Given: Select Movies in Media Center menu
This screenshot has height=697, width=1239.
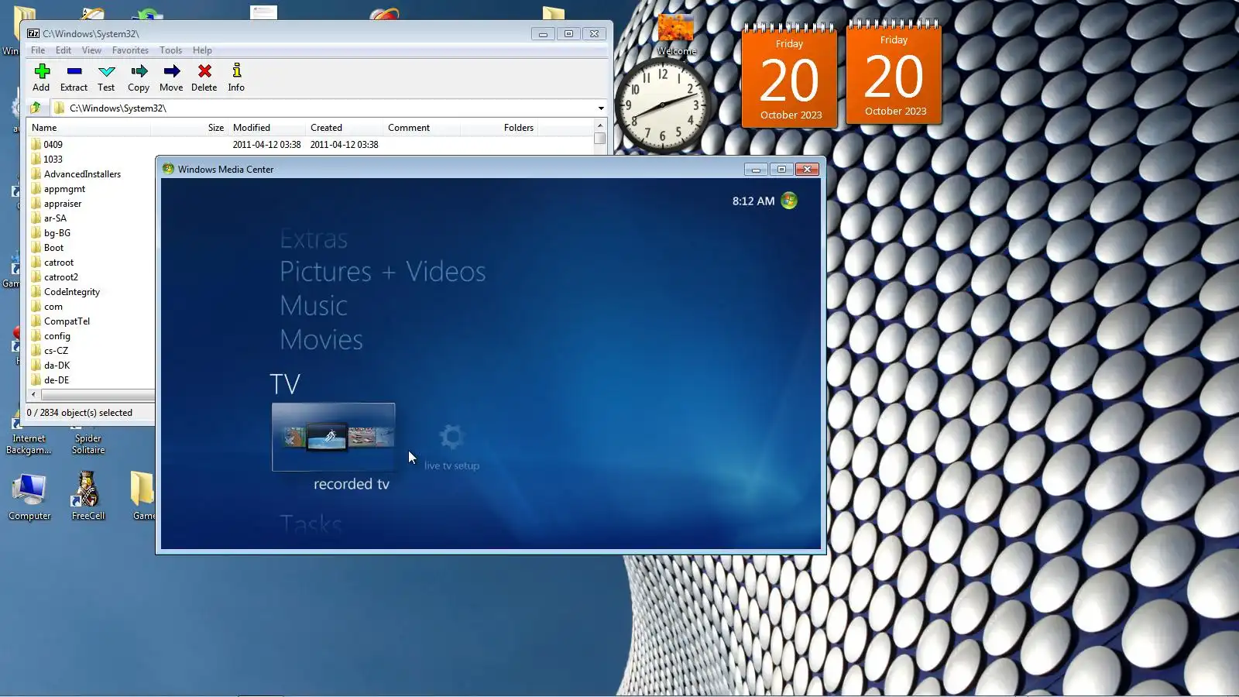Looking at the screenshot, I should pyautogui.click(x=321, y=340).
